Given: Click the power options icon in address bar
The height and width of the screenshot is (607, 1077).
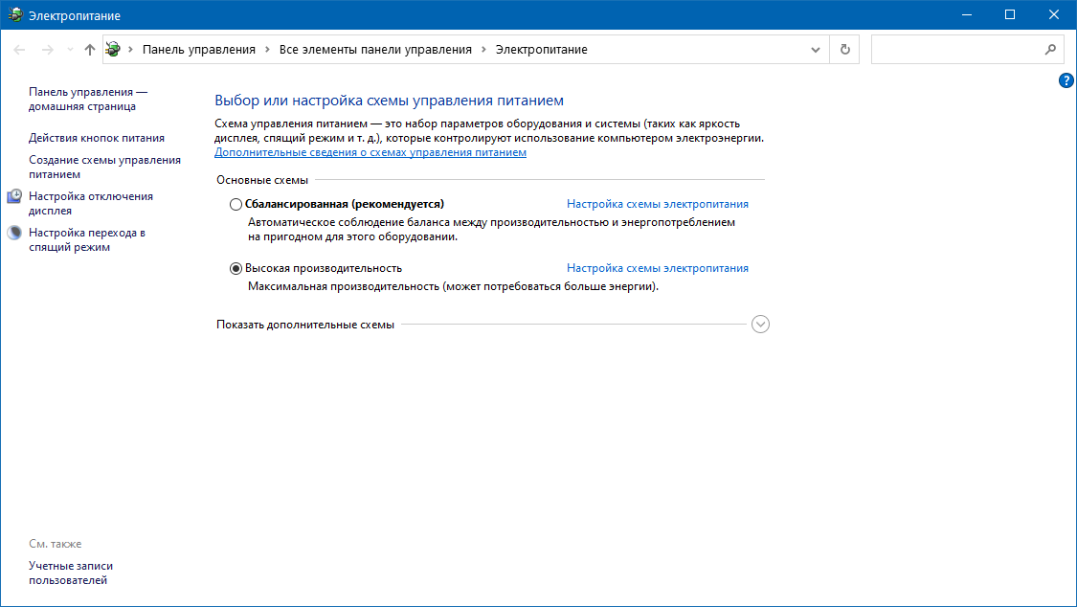Looking at the screenshot, I should point(113,50).
